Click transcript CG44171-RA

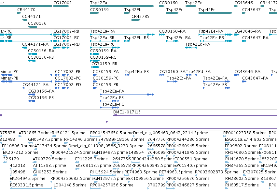(24, 48)
